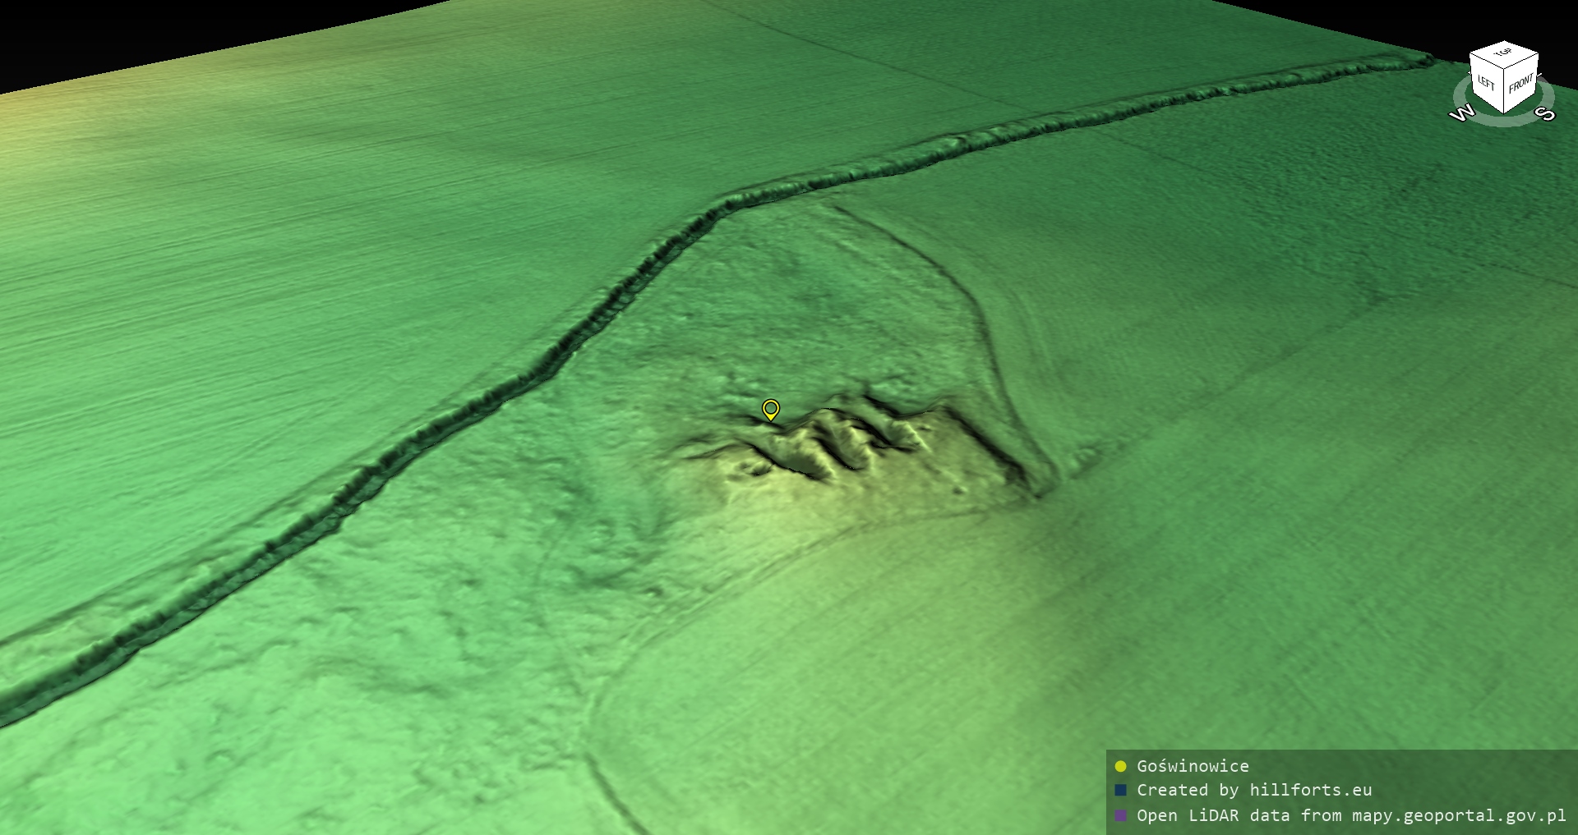Click the cube edge between TOP and LEFT

[x=1486, y=60]
